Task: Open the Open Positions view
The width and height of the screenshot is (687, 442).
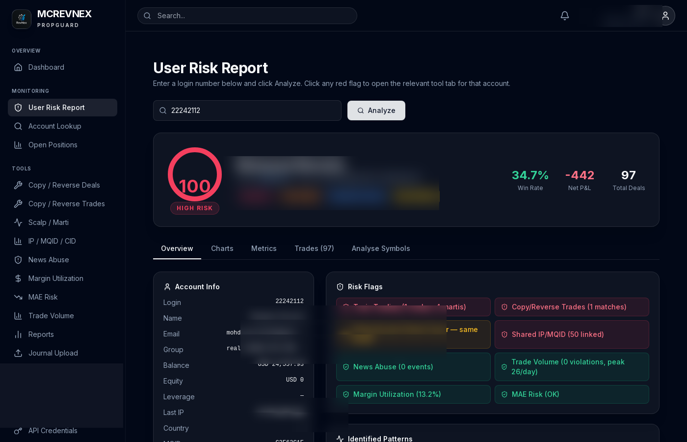Action: 53,145
